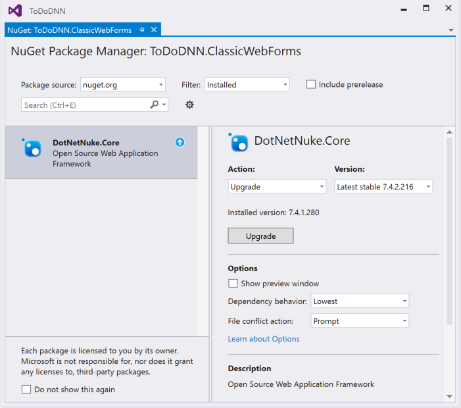
Task: Select DotNetNuke.Core package row
Action: [x=101, y=153]
